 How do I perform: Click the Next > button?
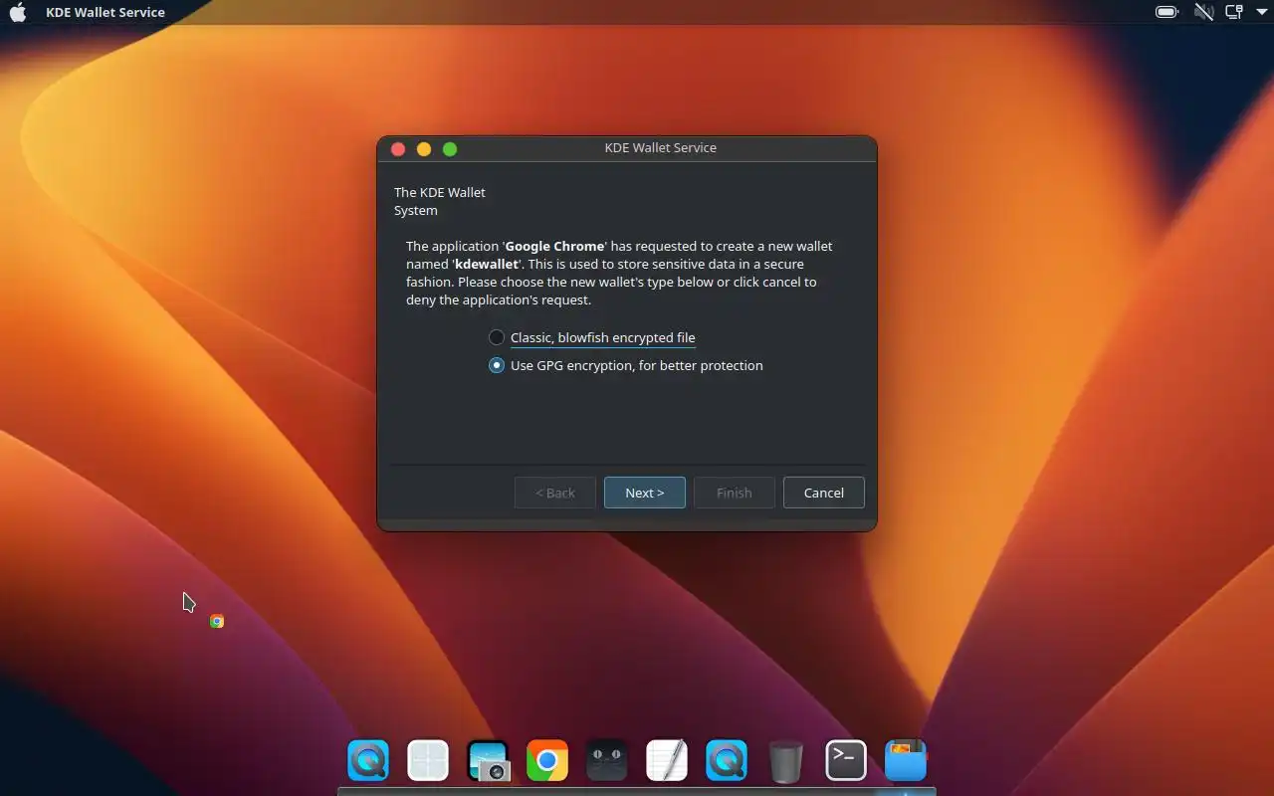click(645, 493)
